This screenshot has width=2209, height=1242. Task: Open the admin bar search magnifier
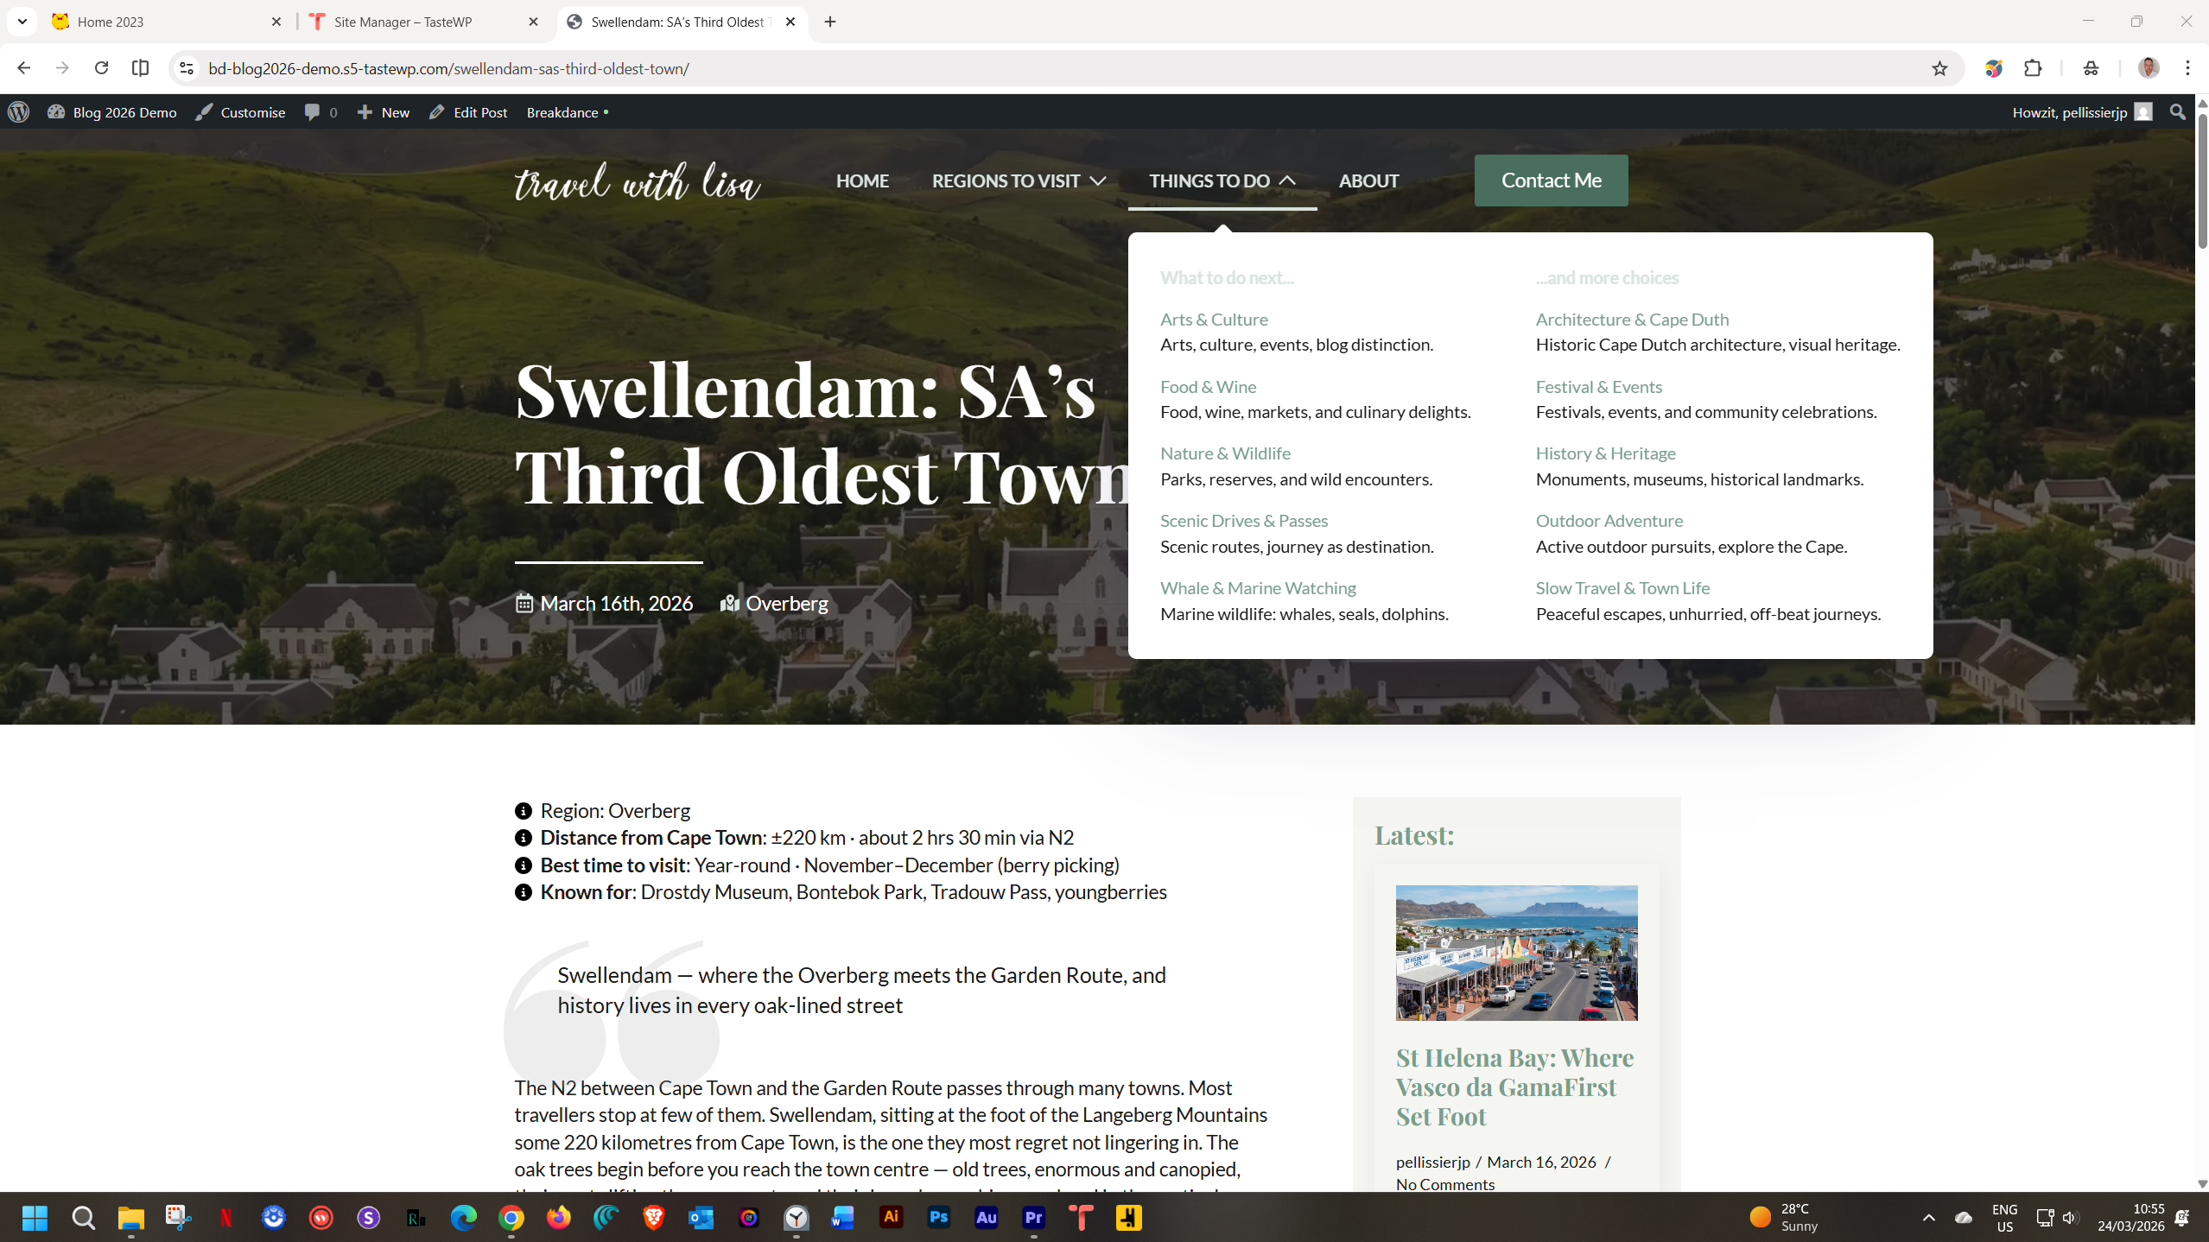(x=2177, y=112)
